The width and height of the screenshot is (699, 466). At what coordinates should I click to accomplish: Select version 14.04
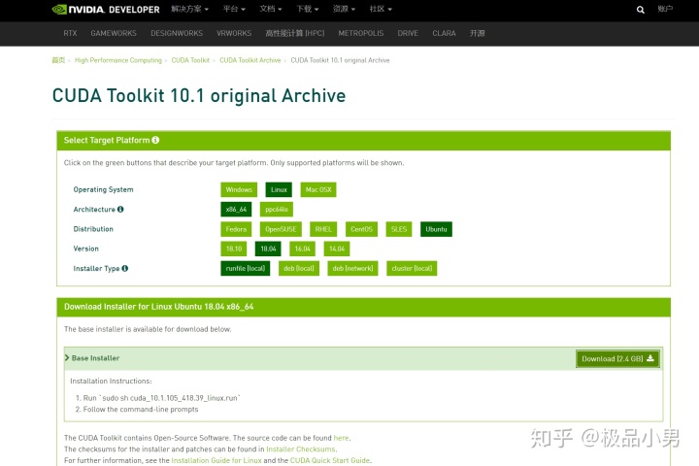(x=337, y=249)
